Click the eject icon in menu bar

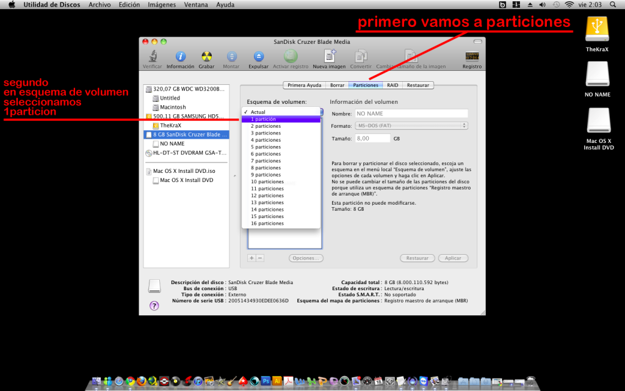pyautogui.click(x=530, y=5)
